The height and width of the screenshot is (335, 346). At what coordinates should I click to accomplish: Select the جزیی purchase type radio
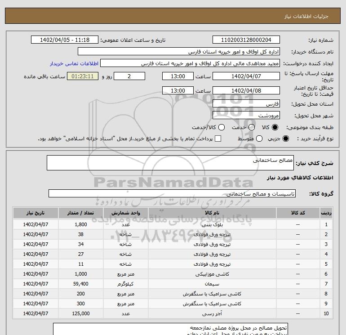tap(285, 138)
